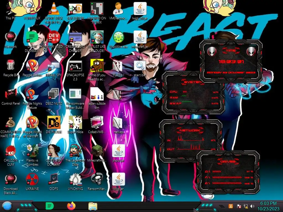Image resolution: width=283 pixels, height=212 pixels.
Task: Select the SYSTEM monitor gadget
Action: (x=193, y=93)
